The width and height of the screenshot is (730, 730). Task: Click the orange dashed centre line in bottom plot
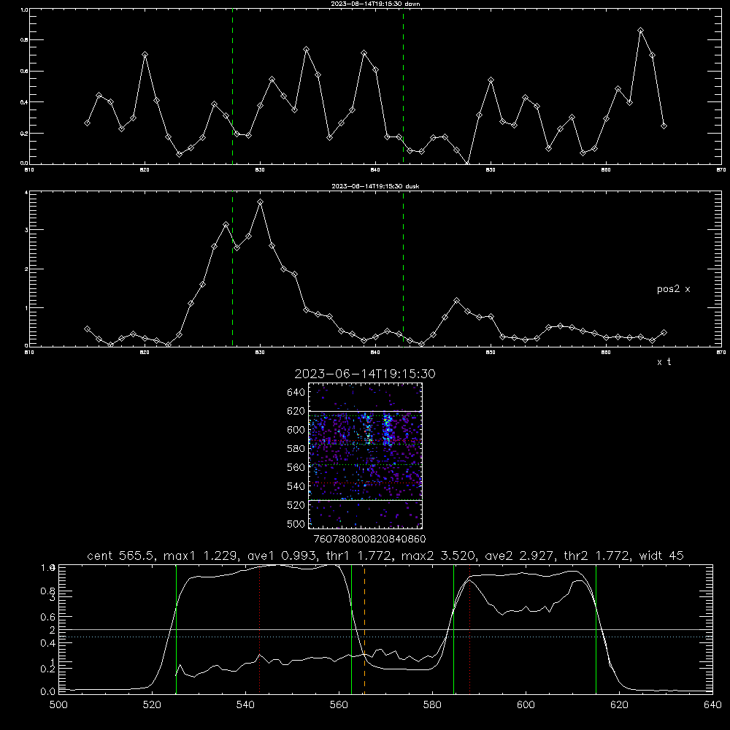coord(364,629)
